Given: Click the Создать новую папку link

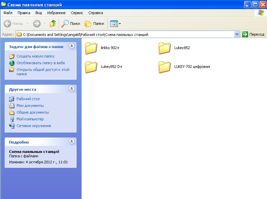Looking at the screenshot, I should coord(35,56).
